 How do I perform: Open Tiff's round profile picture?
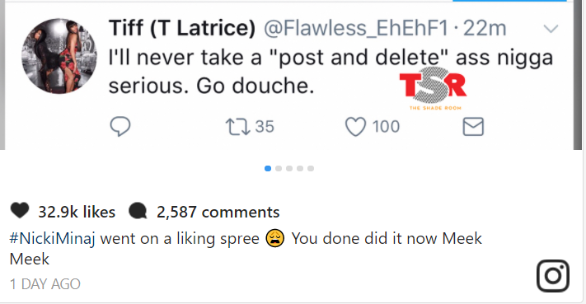pos(59,56)
